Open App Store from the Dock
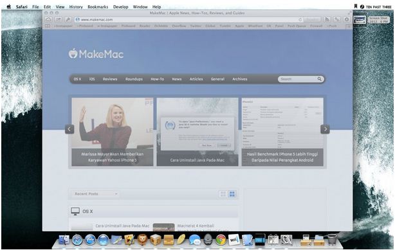 pos(90,240)
